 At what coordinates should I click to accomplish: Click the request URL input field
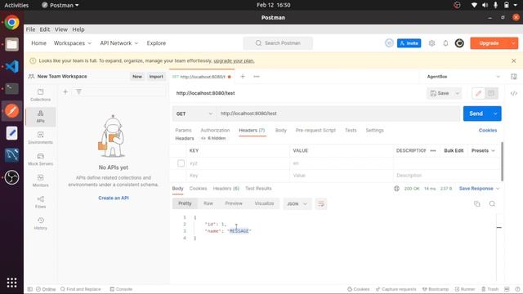(x=337, y=114)
